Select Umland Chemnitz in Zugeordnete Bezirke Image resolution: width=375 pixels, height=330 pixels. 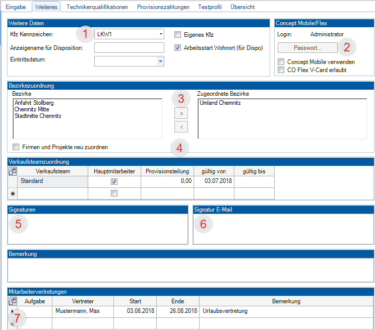click(220, 103)
